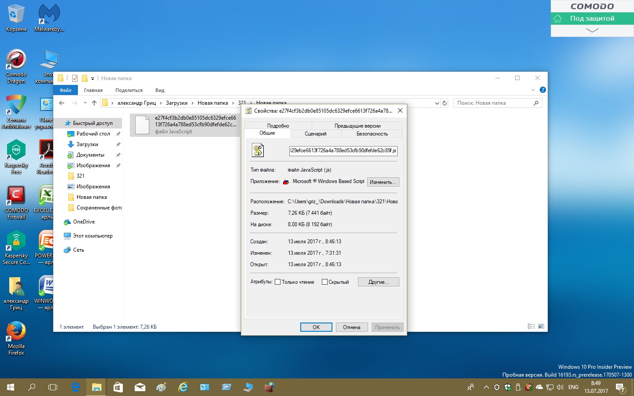Go up one folder level arrow
This screenshot has height=396, width=634.
[x=94, y=103]
